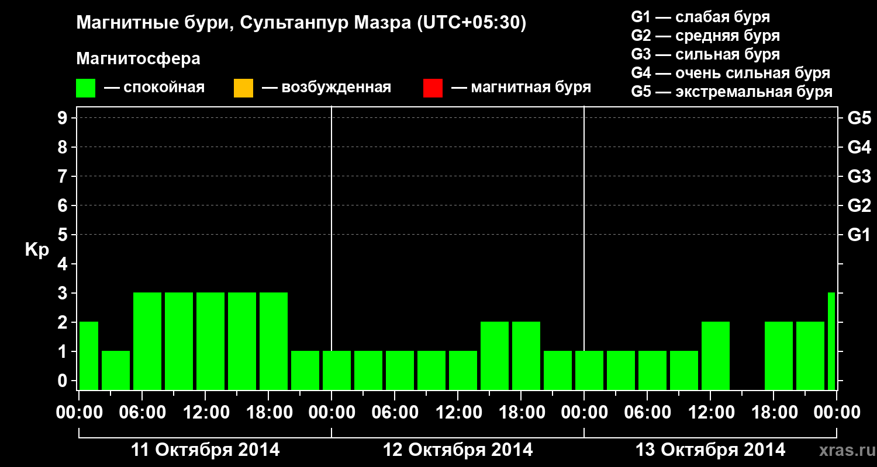Image resolution: width=877 pixels, height=467 pixels.
Task: Click the Kp 1 bar at 21:00 October 11
Action: 305,370
